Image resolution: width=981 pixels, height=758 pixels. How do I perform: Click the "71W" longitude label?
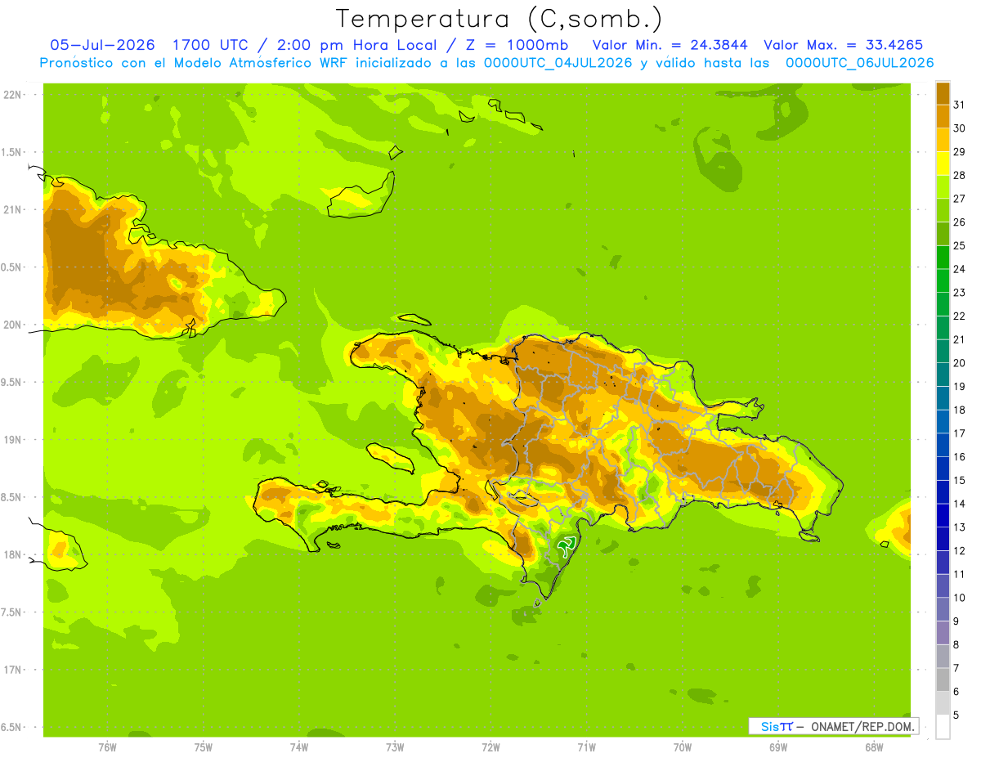(x=586, y=747)
